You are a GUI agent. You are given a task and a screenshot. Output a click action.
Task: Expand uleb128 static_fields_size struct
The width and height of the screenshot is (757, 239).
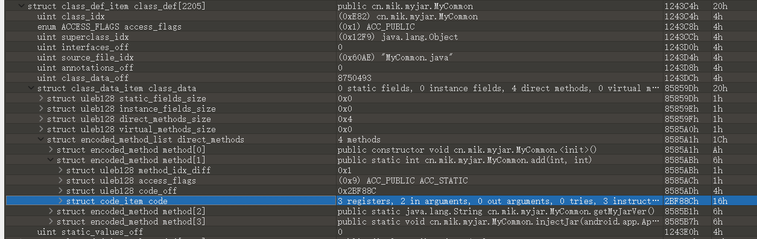41,98
